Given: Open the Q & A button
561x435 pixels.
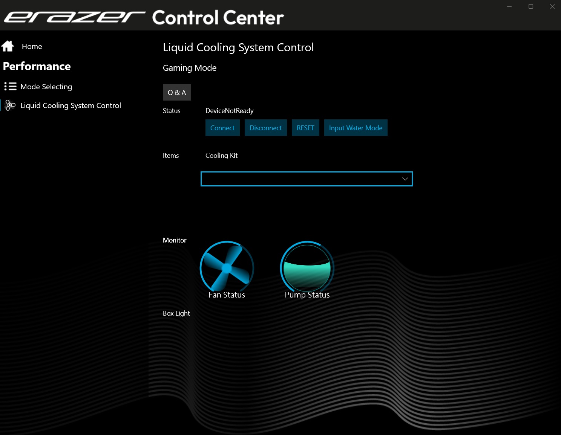Looking at the screenshot, I should [177, 92].
